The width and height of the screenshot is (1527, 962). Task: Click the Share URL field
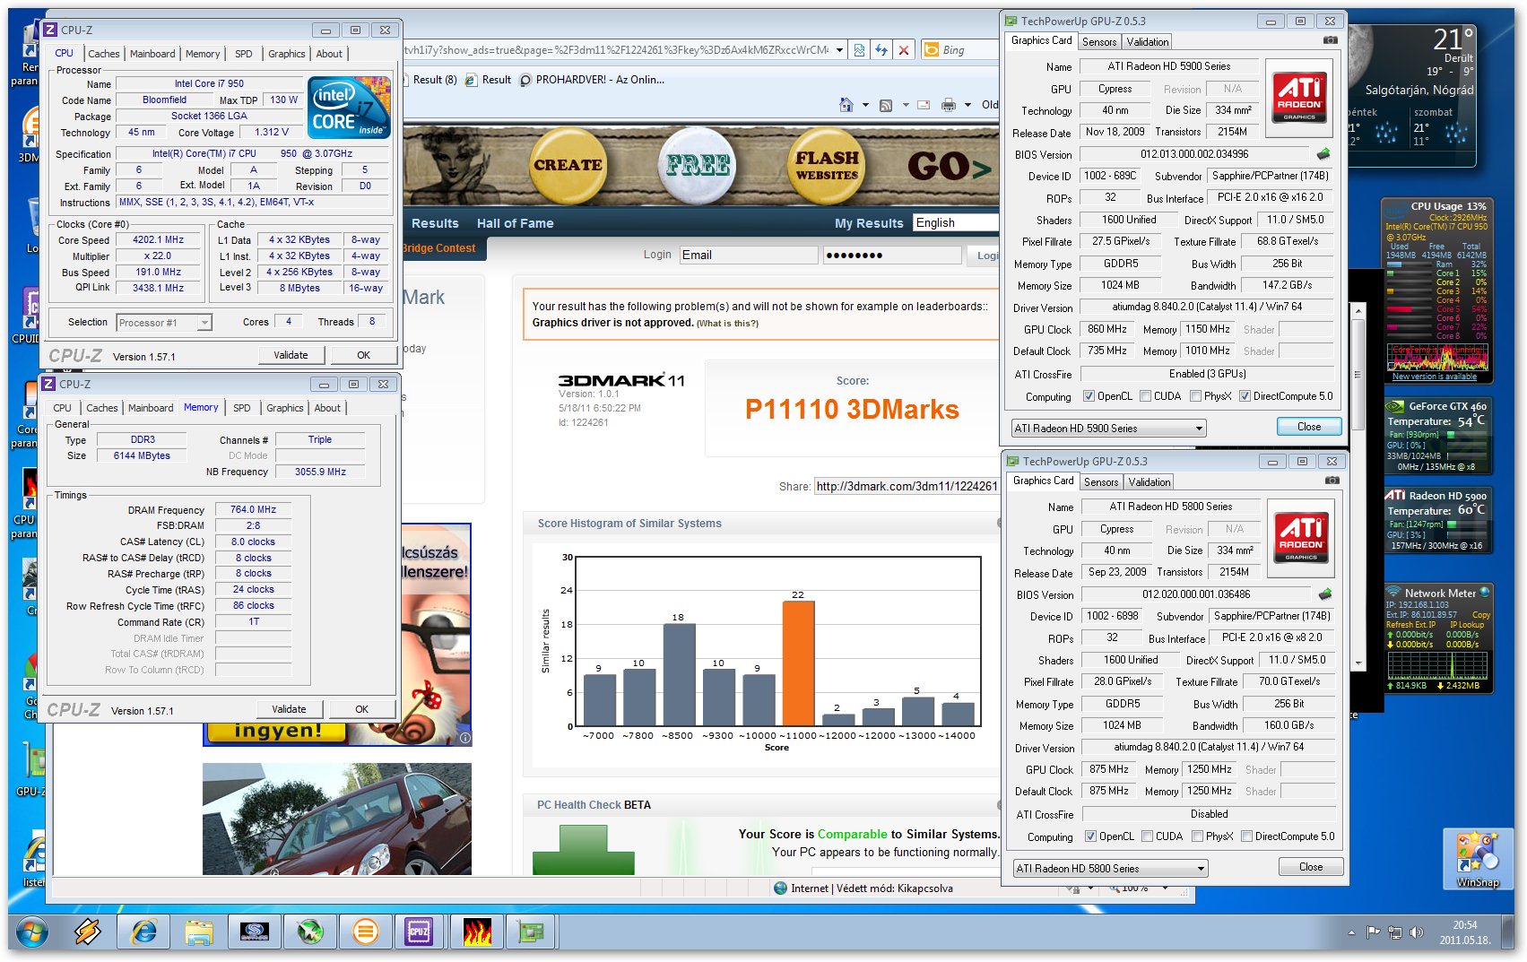(907, 486)
